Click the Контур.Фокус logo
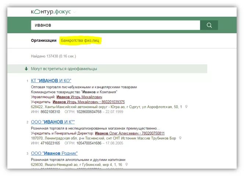This screenshot has height=176, width=244. pos(51,12)
